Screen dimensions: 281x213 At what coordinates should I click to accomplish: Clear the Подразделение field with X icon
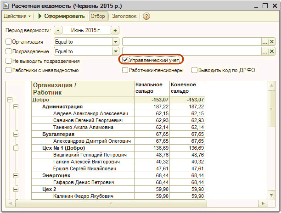(x=272, y=51)
